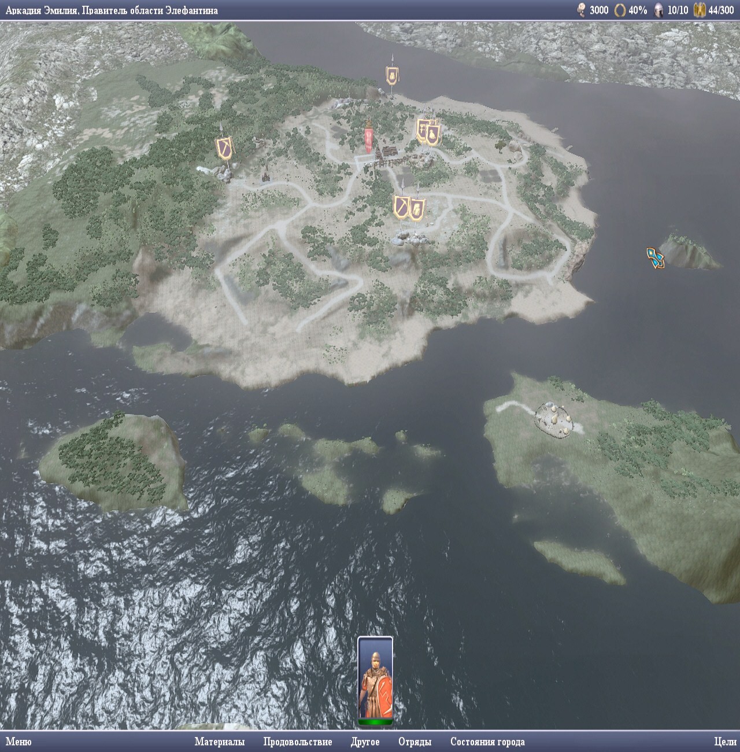Expand the Продовольствие food list
This screenshot has height=752, width=740.
[x=297, y=742]
